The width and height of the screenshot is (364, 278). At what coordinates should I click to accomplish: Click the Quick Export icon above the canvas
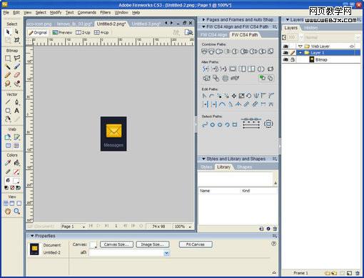point(188,32)
